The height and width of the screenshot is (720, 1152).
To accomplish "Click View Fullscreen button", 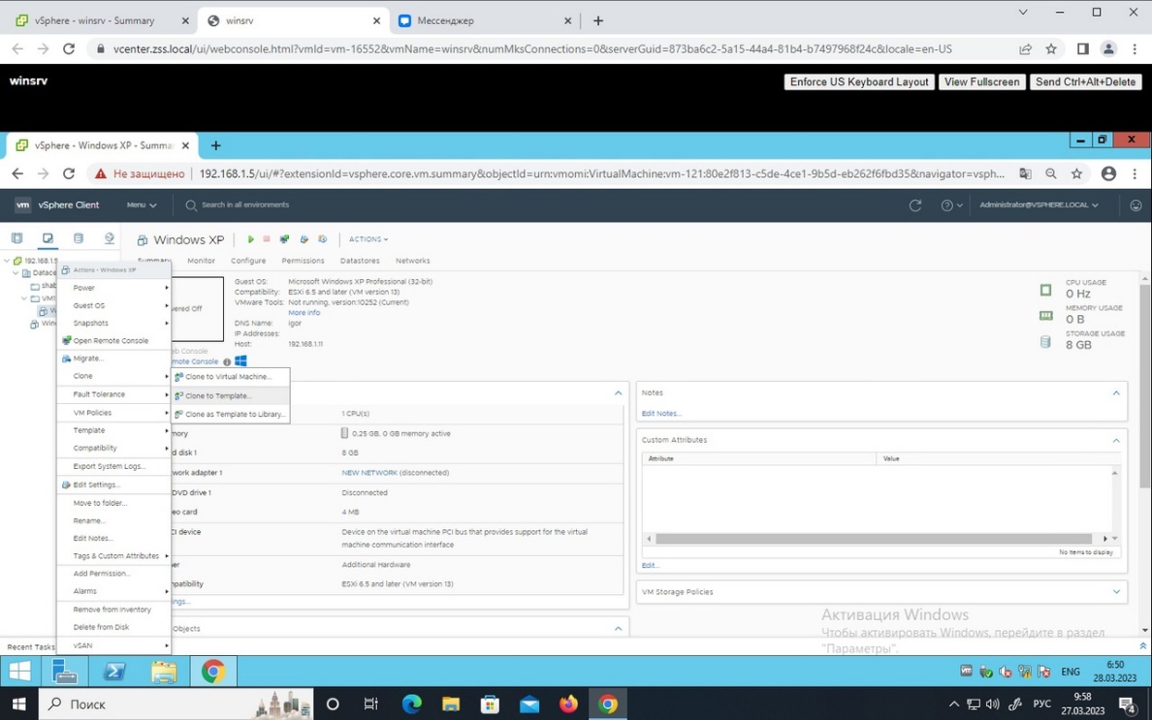I will tap(981, 81).
